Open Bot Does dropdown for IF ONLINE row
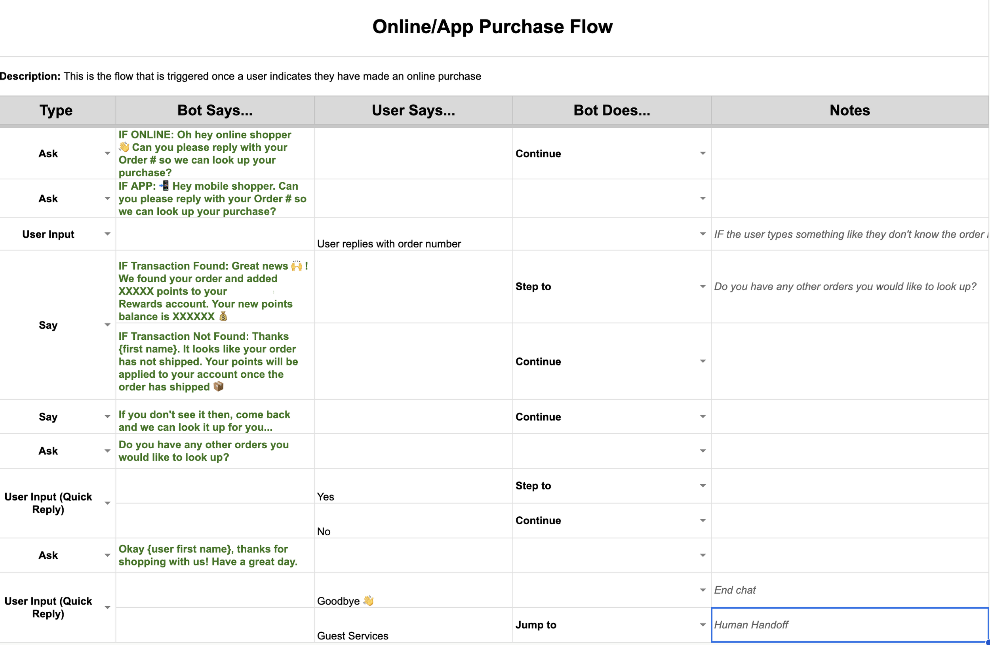Image resolution: width=990 pixels, height=645 pixels. pyautogui.click(x=703, y=154)
